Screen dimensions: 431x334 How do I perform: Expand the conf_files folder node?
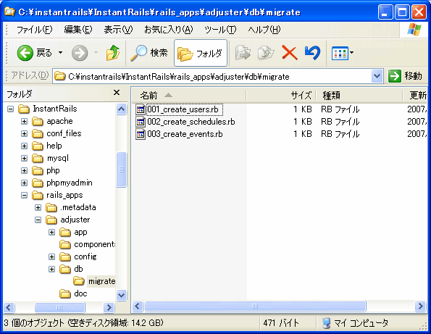(x=24, y=133)
